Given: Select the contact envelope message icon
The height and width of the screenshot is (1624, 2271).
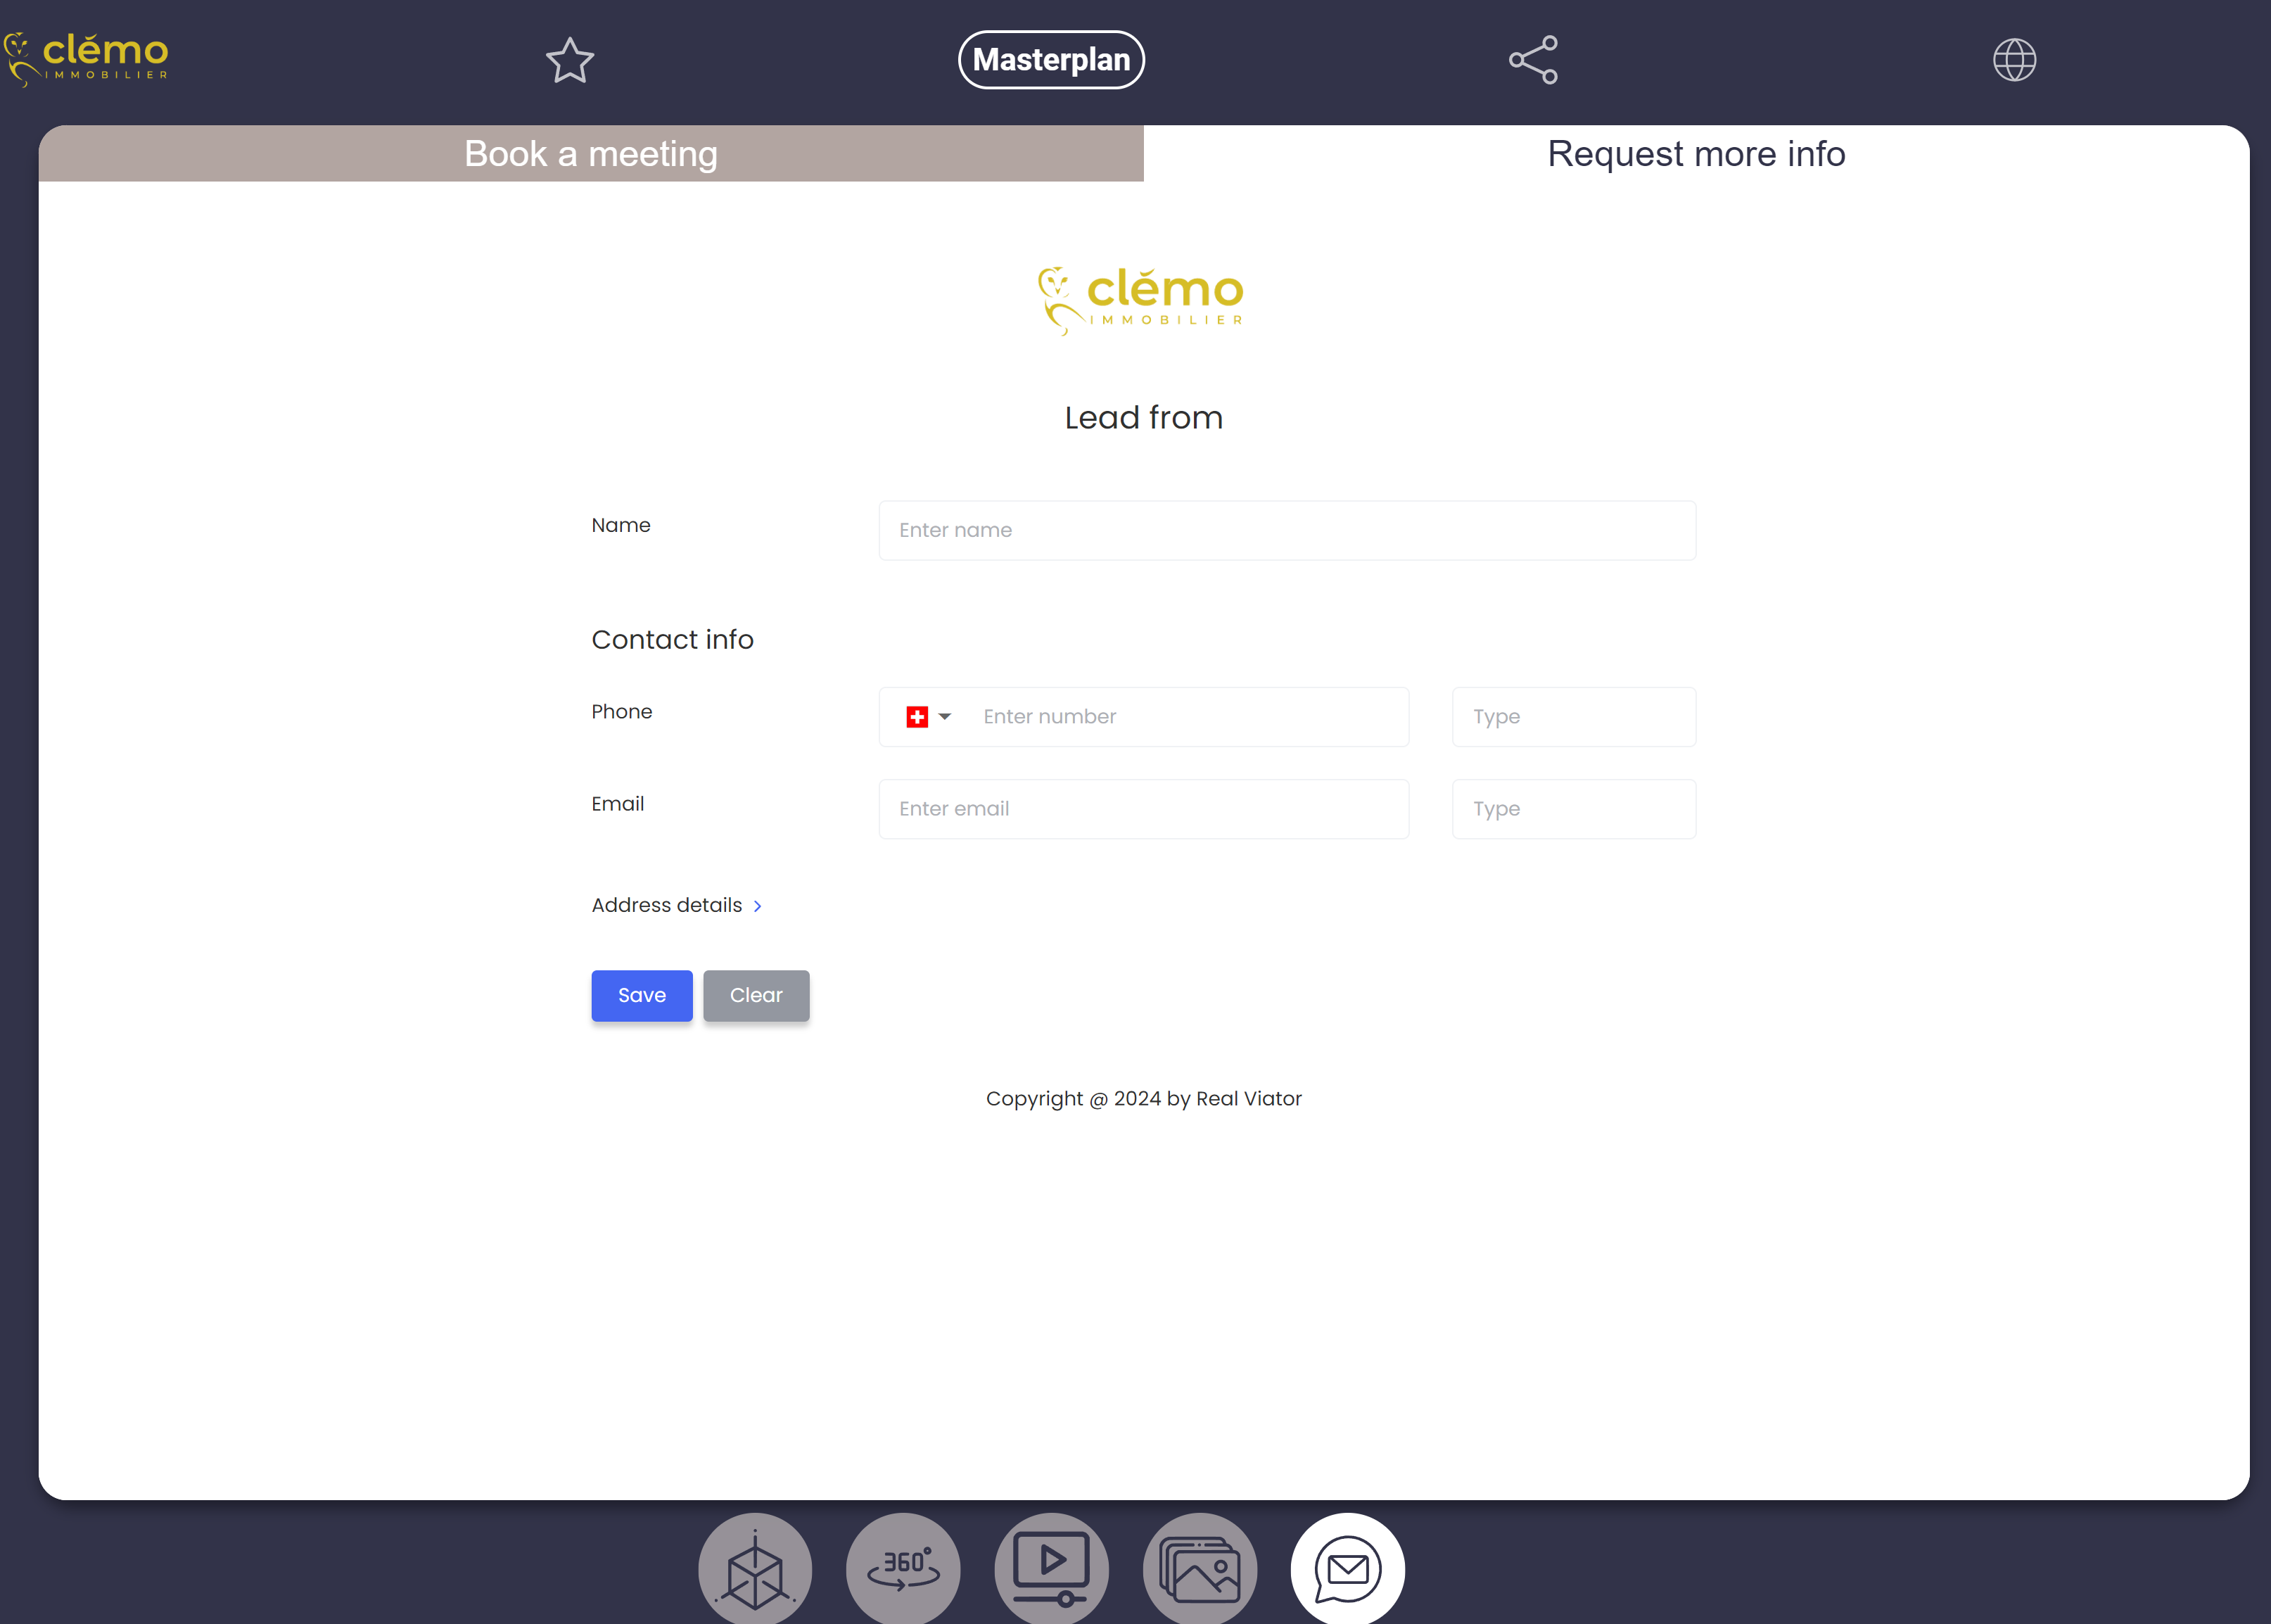Looking at the screenshot, I should [x=1347, y=1568].
